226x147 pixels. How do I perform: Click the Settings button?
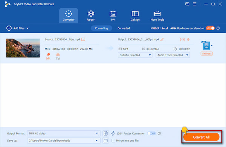click(x=206, y=54)
